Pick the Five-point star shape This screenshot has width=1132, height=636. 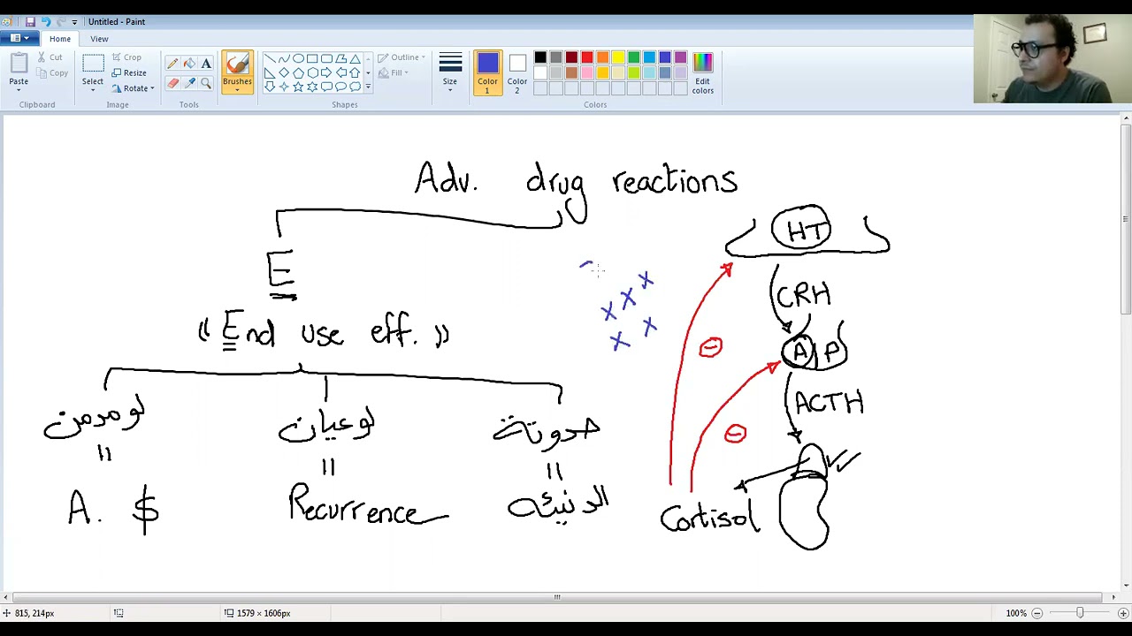click(298, 87)
